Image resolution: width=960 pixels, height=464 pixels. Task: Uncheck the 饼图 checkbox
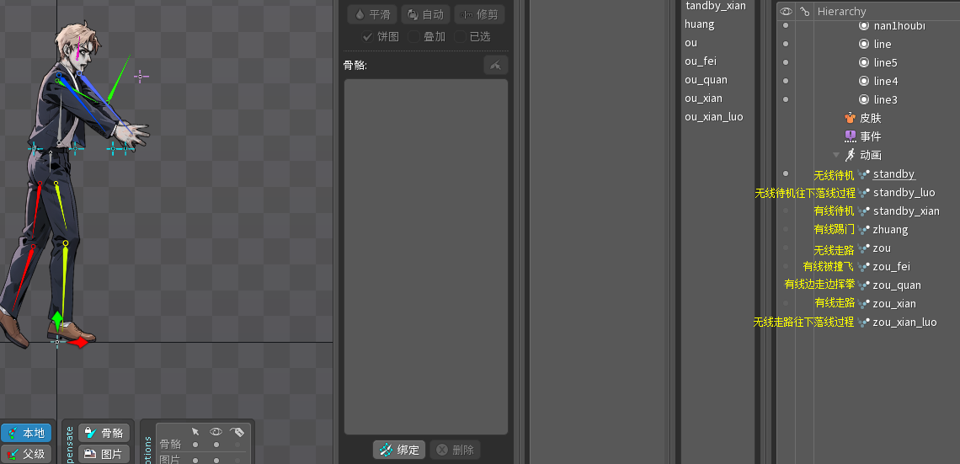[368, 37]
